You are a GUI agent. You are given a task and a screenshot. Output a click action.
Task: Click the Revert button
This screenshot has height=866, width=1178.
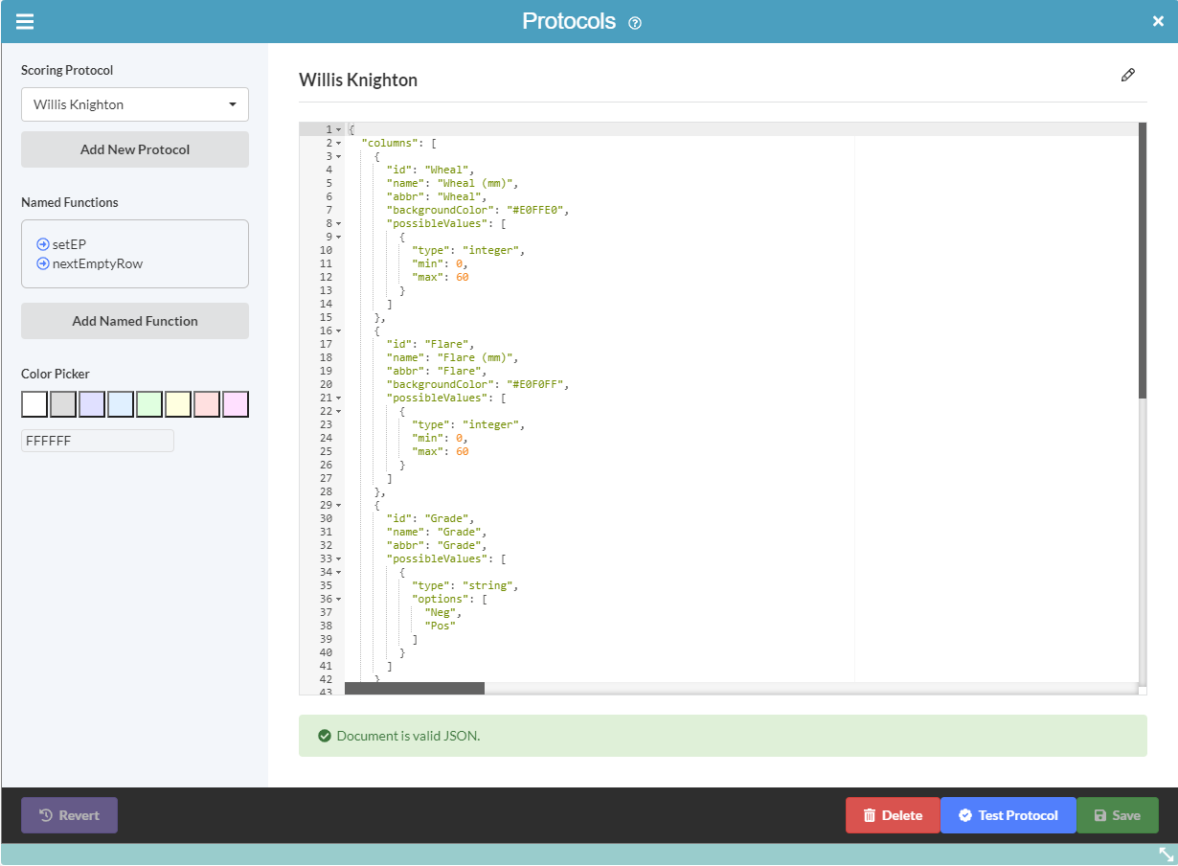(x=69, y=815)
